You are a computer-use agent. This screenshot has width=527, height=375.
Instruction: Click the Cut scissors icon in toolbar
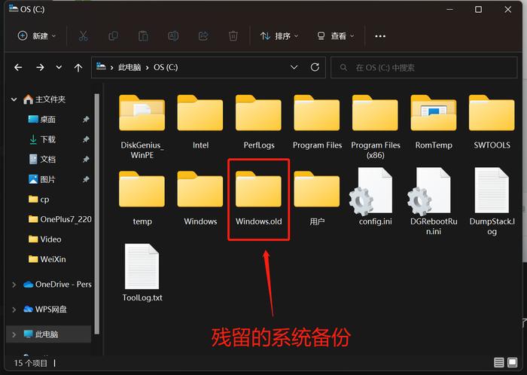(83, 36)
